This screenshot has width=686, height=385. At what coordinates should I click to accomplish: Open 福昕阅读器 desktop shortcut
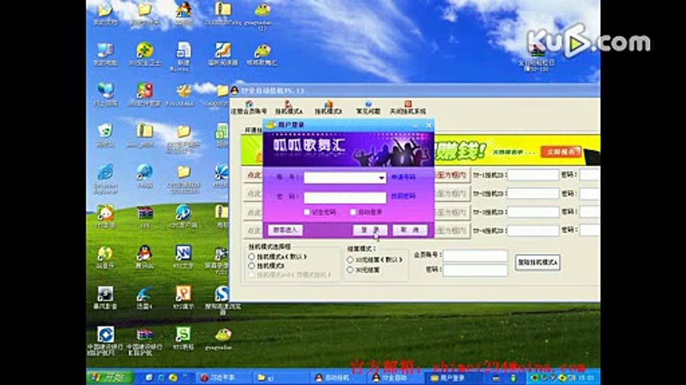(222, 54)
